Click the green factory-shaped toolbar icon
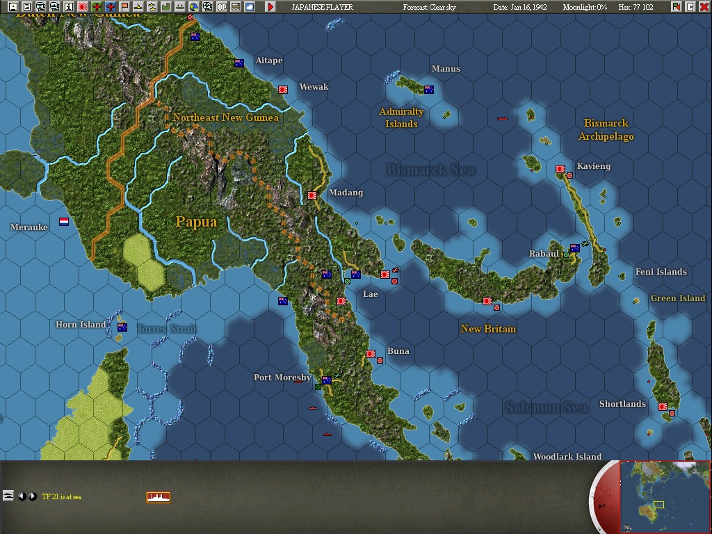This screenshot has height=534, width=712. point(165,6)
